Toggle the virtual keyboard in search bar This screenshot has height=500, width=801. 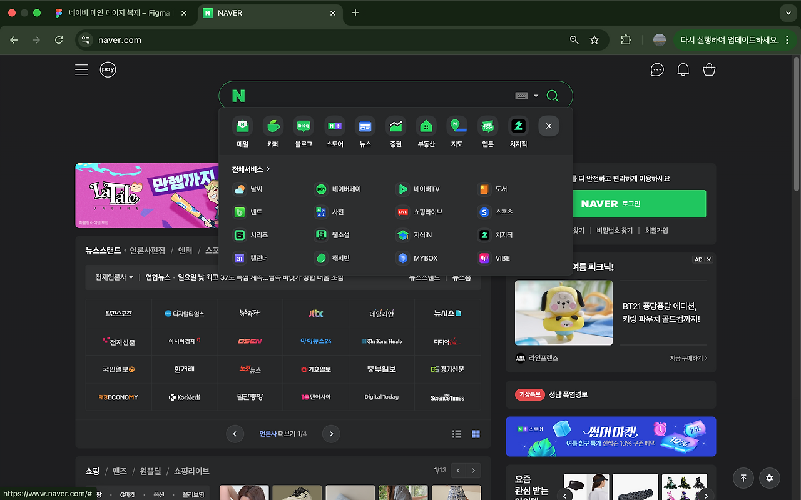pyautogui.click(x=522, y=95)
